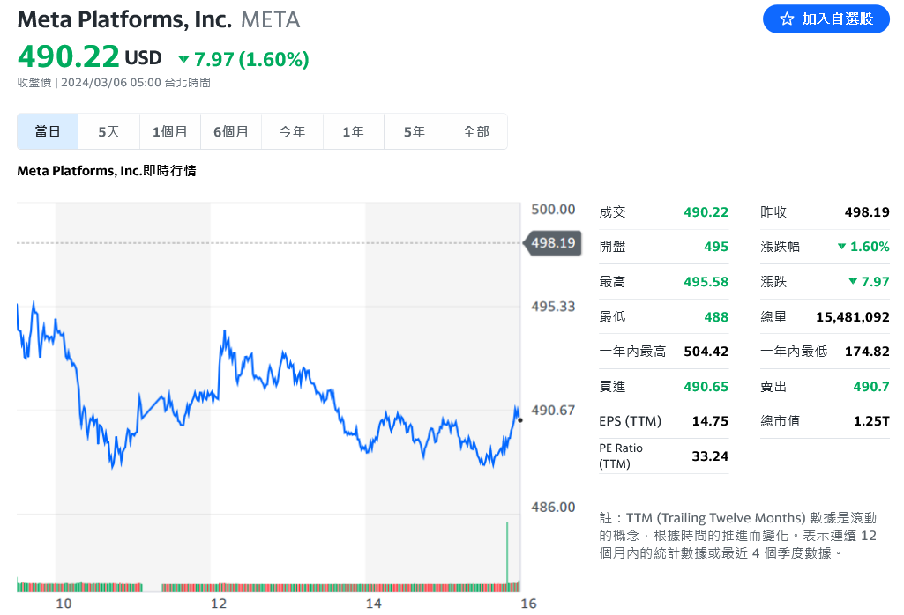Click the 495.33 y-axis label
This screenshot has height=615, width=904.
coord(553,307)
